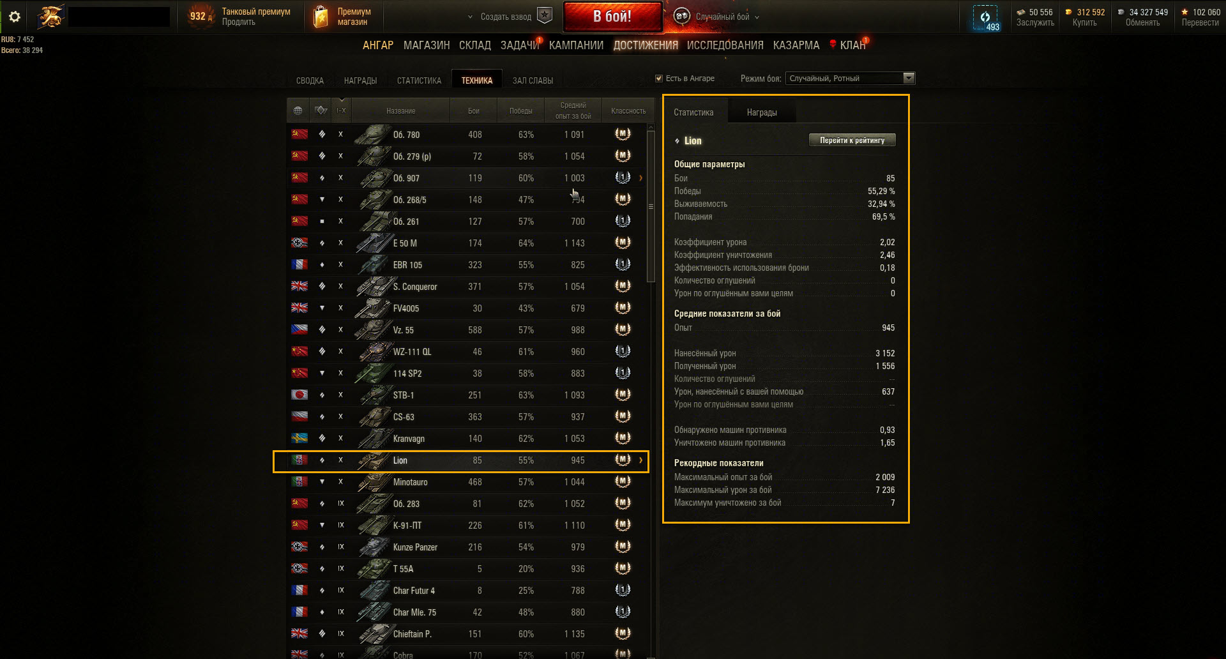Click the nation globe column filter icon

click(298, 110)
